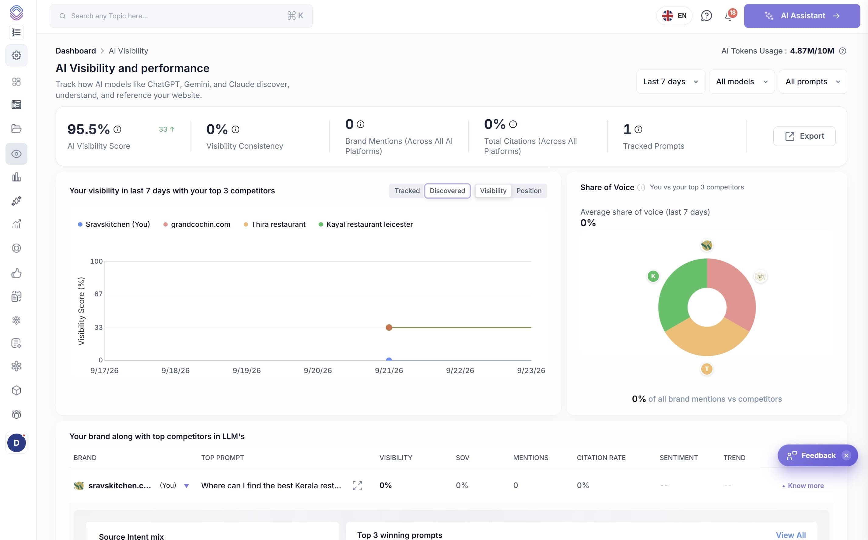This screenshot has width=868, height=540.
Task: Toggle Sravskitchen (You) legend series
Action: pos(114,224)
